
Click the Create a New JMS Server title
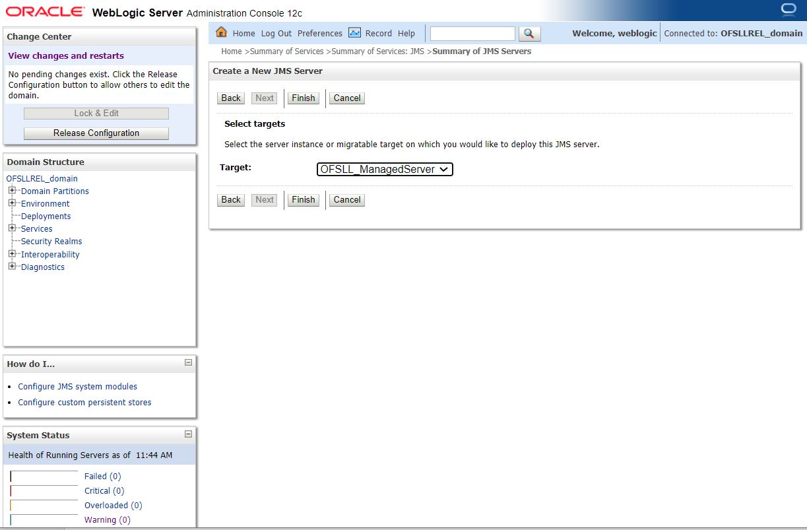point(267,71)
